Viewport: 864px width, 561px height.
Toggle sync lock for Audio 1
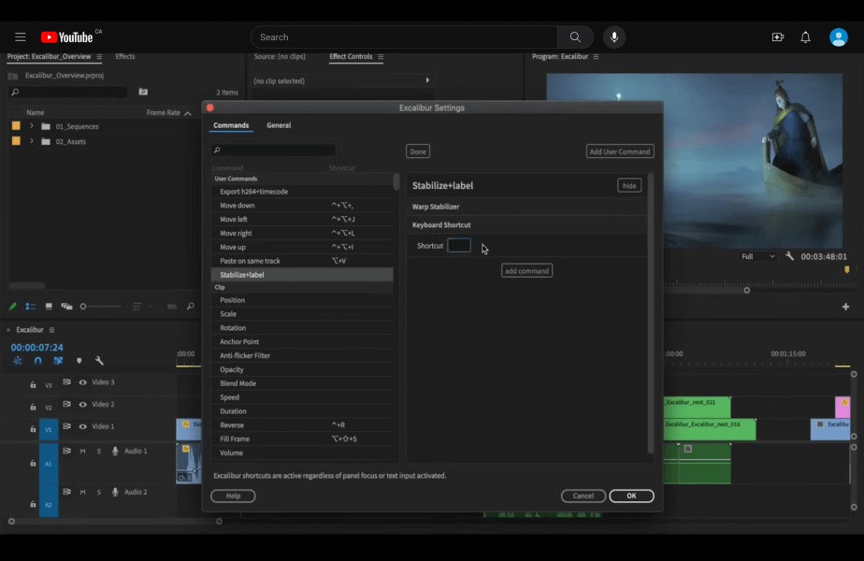tap(66, 451)
